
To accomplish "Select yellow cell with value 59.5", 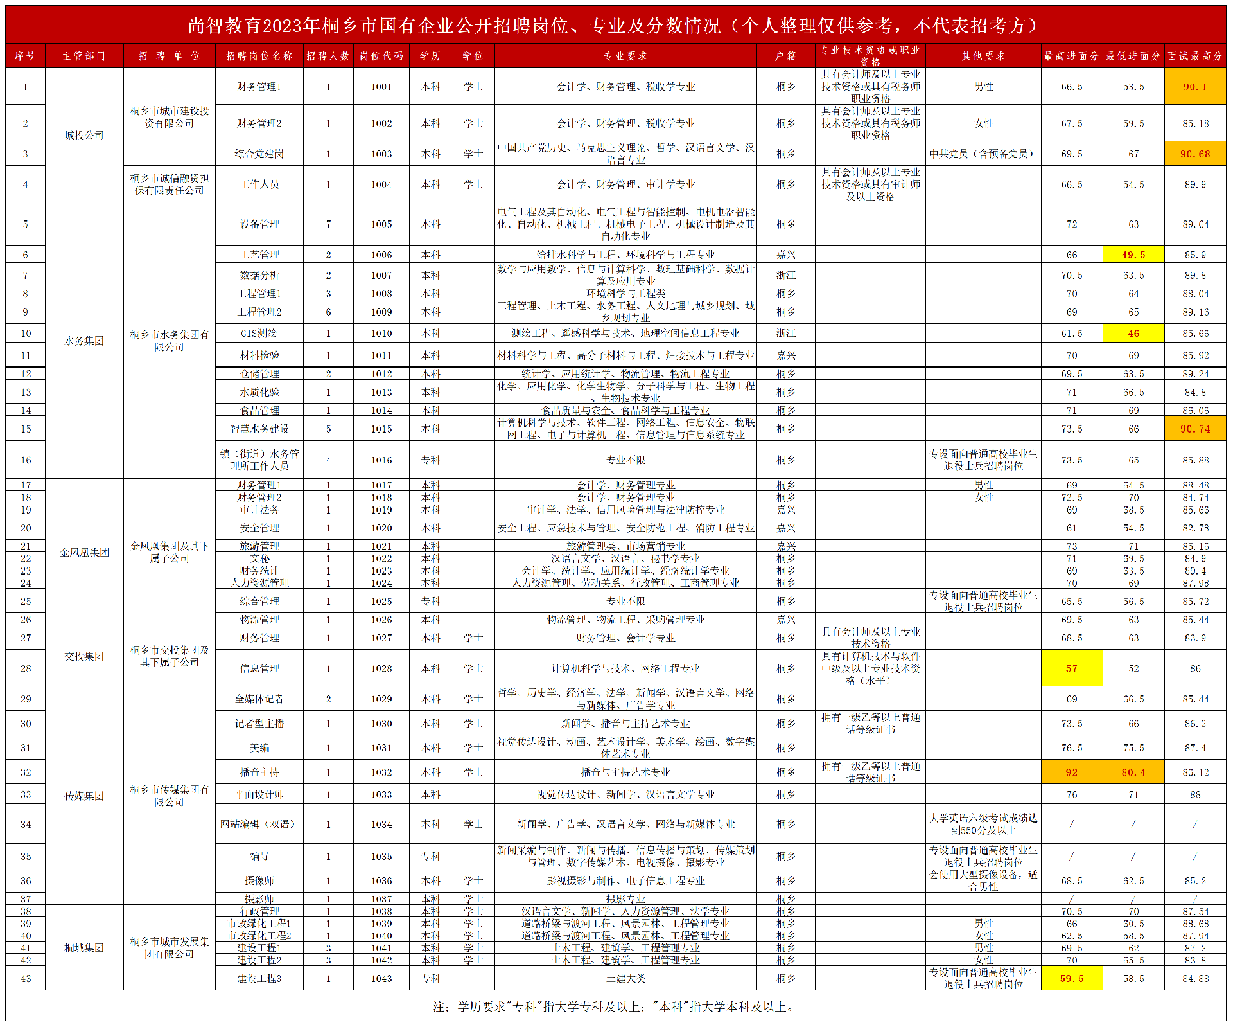I will 1071,978.
